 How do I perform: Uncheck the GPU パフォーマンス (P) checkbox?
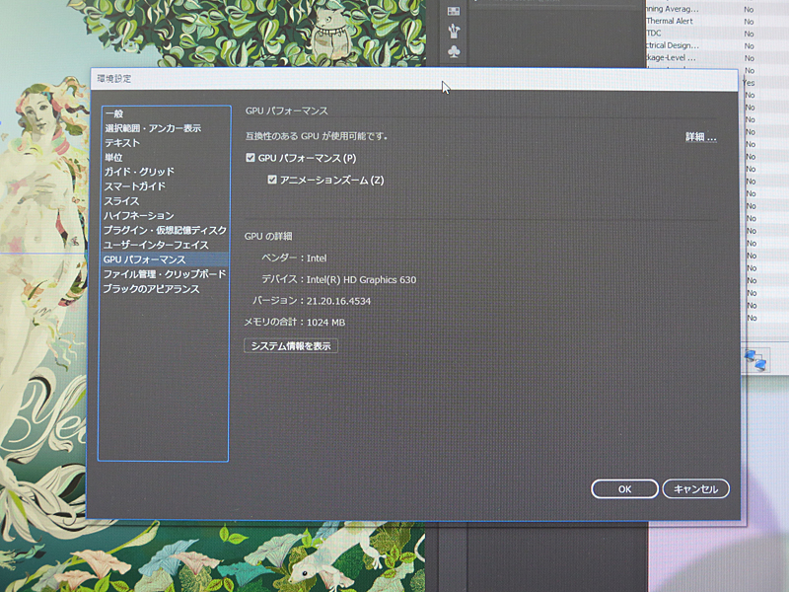pyautogui.click(x=250, y=157)
